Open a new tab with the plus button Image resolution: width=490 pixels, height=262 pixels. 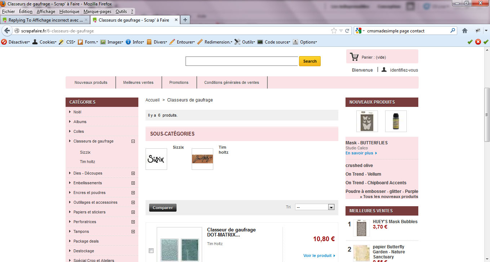tap(185, 20)
